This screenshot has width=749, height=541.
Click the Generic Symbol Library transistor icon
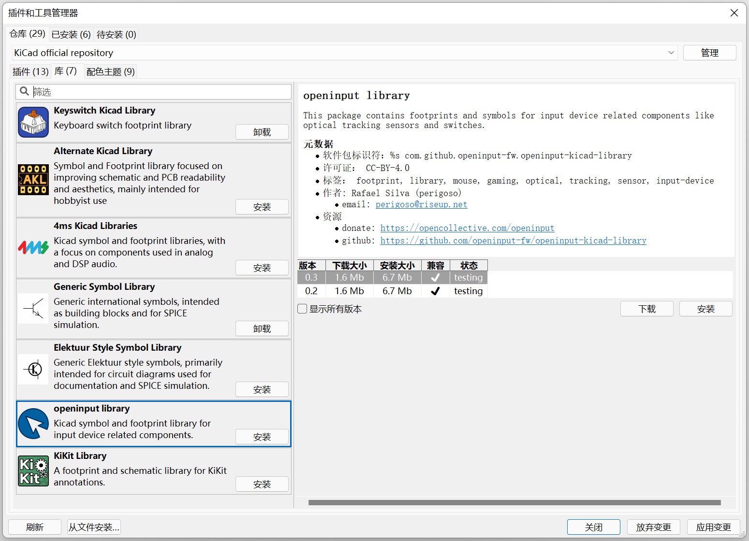[x=33, y=308]
